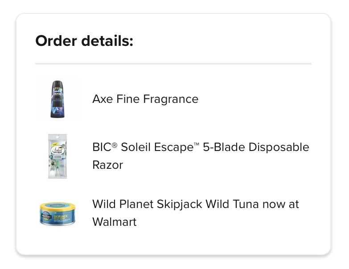Click "5-Blade Disposable" in the razor title

click(x=256, y=147)
